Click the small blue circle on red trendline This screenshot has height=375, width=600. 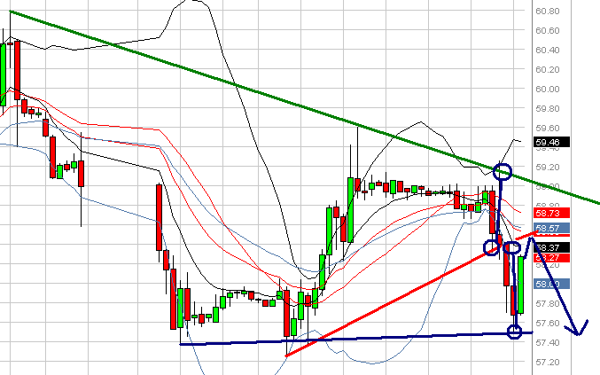point(491,247)
